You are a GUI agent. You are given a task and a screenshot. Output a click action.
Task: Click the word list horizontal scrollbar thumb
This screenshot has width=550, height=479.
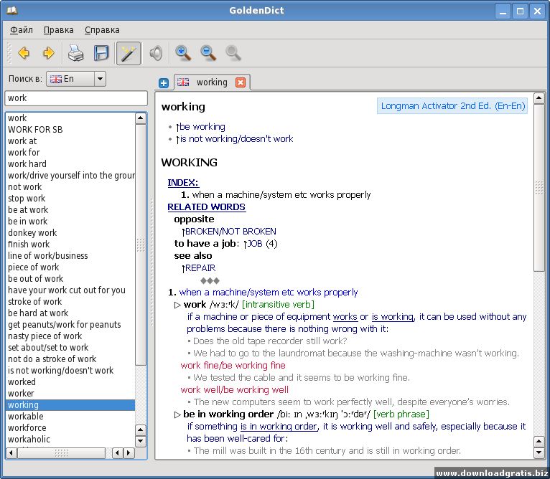pyautogui.click(x=61, y=453)
